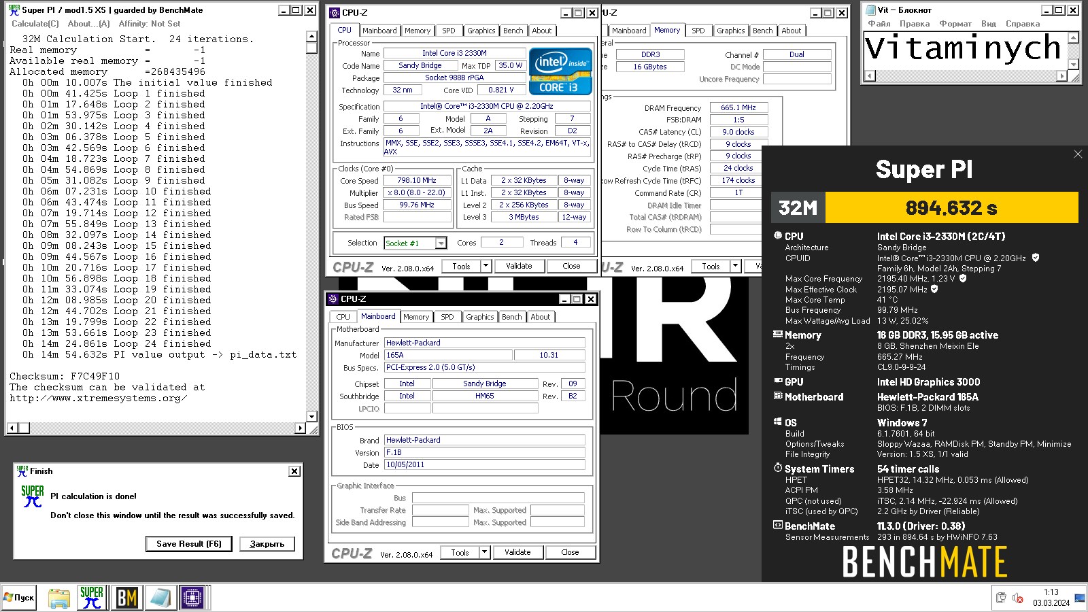Image resolution: width=1088 pixels, height=612 pixels.
Task: Switch to Mainboard tab in top CPU-Z window
Action: 379,31
